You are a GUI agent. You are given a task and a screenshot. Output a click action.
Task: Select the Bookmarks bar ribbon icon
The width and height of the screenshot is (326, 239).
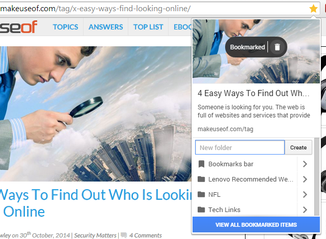(201, 164)
